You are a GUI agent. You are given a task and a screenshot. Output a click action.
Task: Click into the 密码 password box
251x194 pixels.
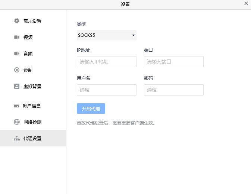point(173,90)
